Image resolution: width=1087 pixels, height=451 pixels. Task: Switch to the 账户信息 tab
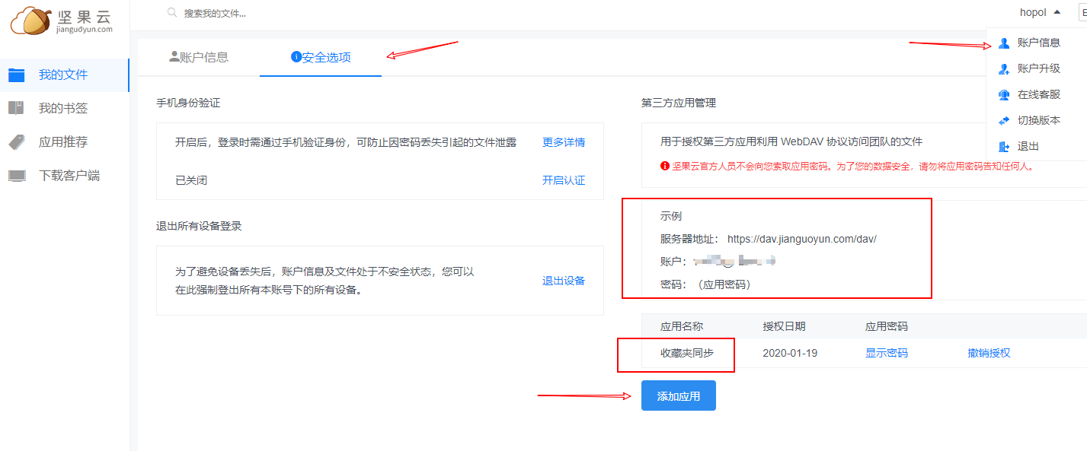pos(199,57)
